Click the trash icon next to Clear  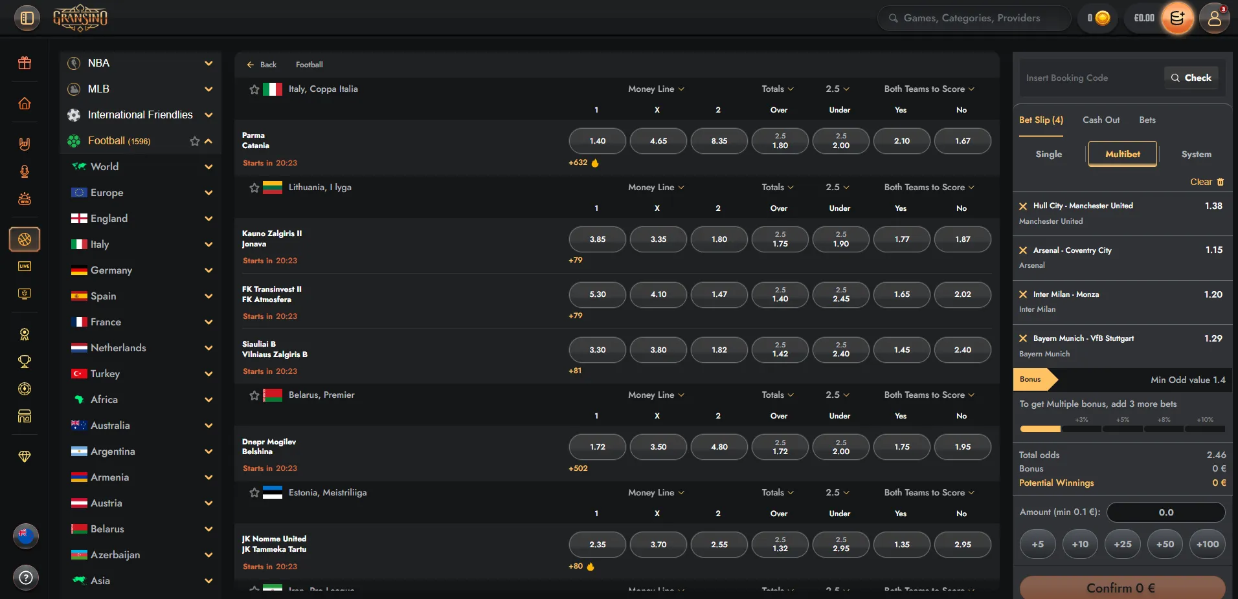[1221, 182]
